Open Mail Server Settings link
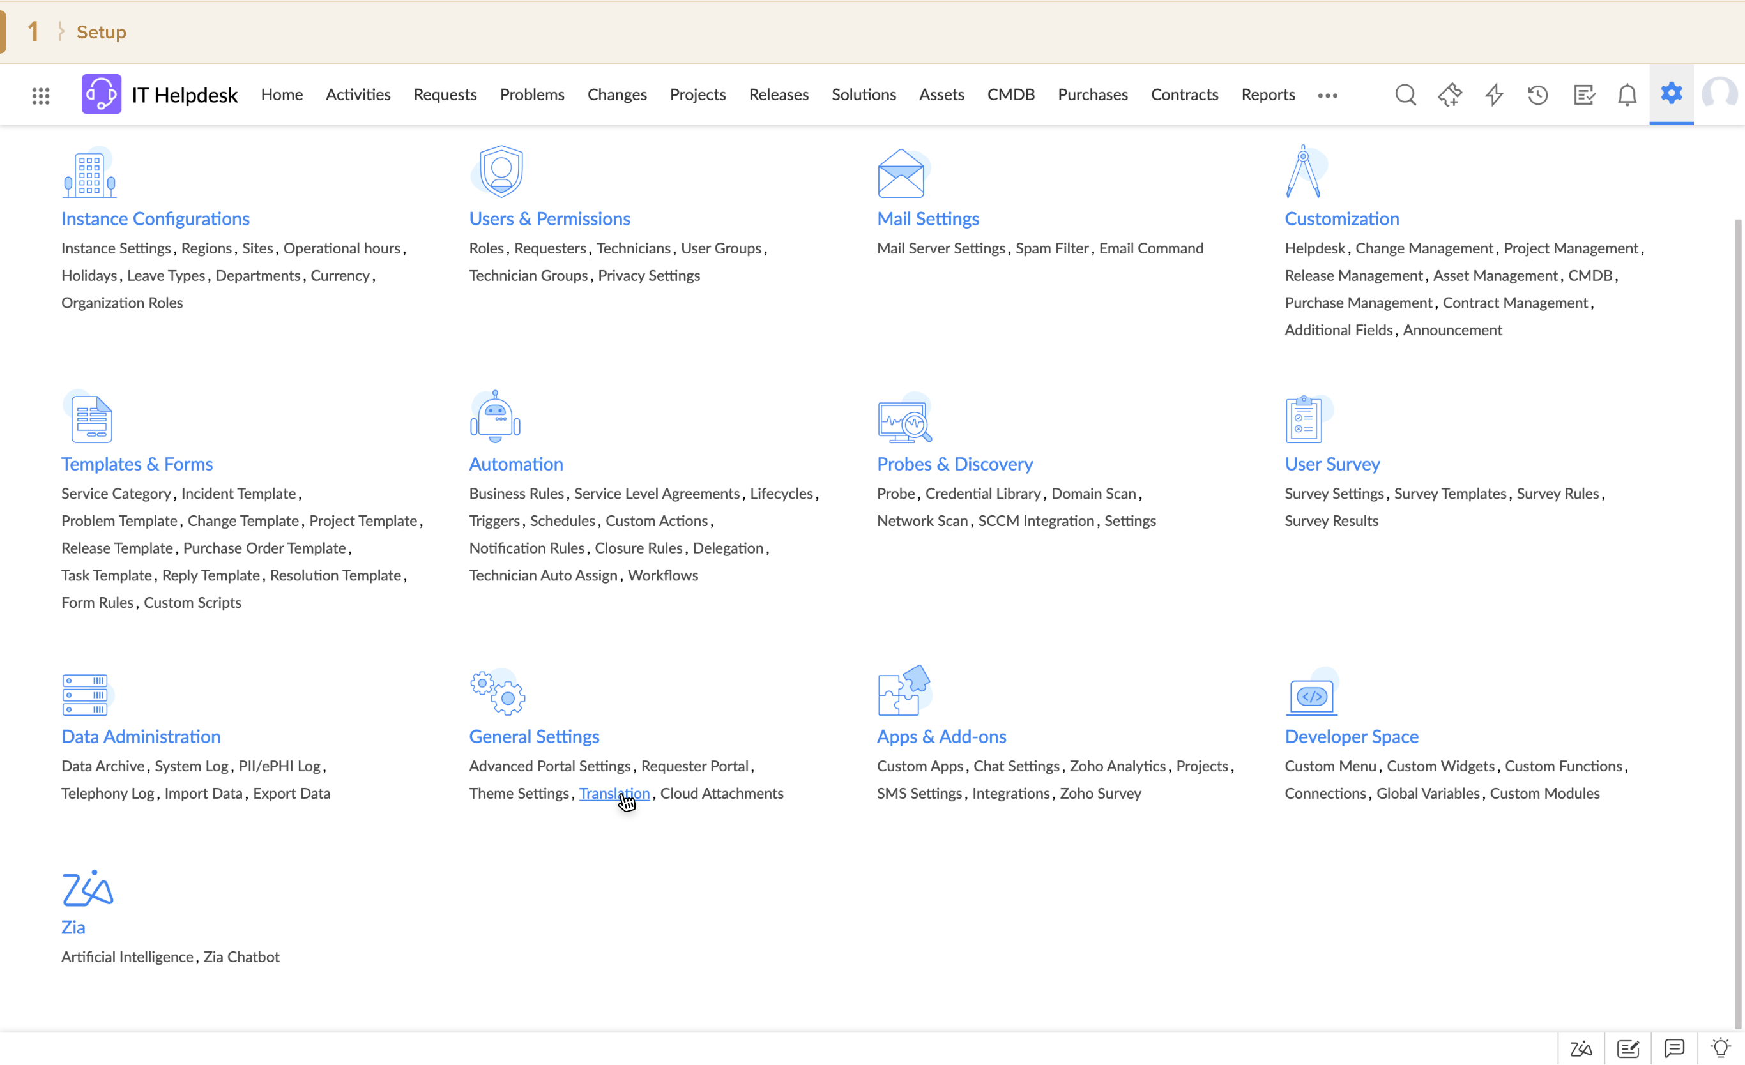Image resolution: width=1745 pixels, height=1065 pixels. 940,248
